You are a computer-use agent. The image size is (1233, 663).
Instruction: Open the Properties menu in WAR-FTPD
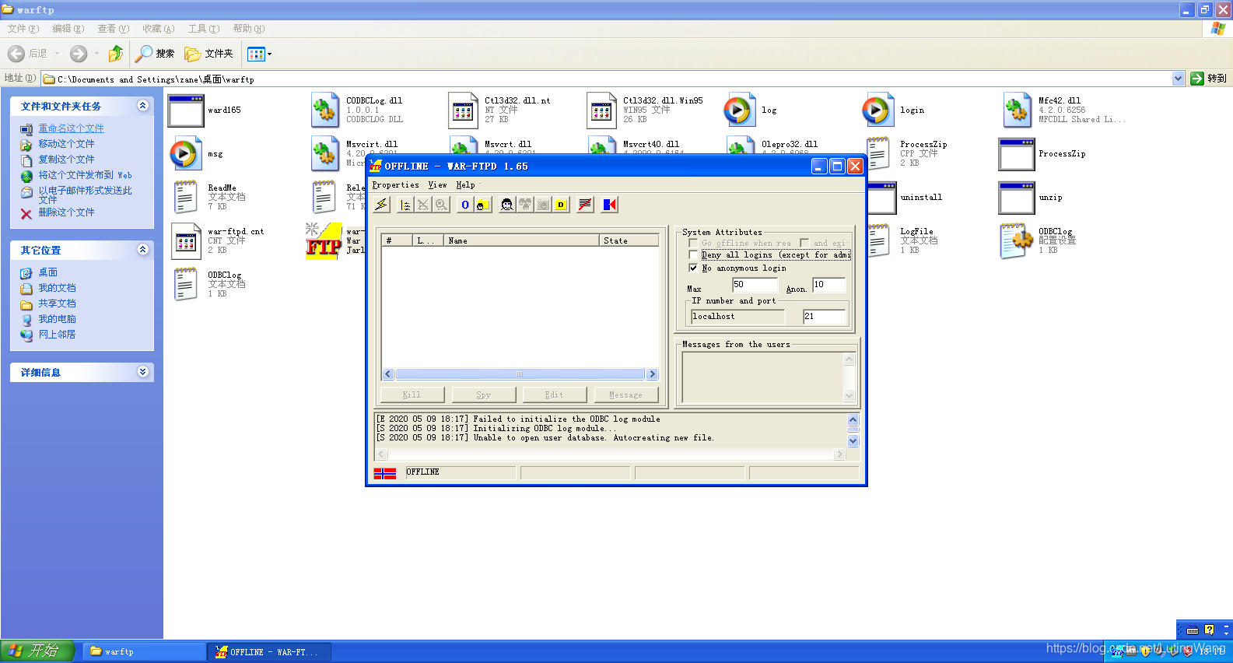pos(395,185)
